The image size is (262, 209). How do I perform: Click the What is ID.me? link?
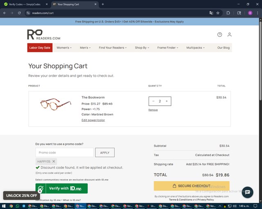click(x=72, y=200)
